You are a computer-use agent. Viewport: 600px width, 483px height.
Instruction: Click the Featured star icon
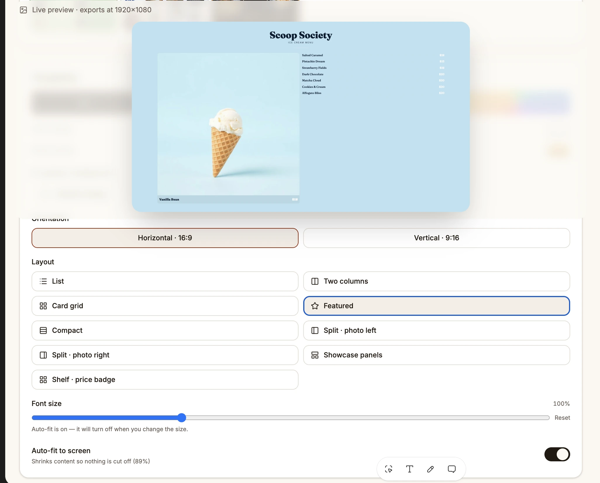pos(315,306)
